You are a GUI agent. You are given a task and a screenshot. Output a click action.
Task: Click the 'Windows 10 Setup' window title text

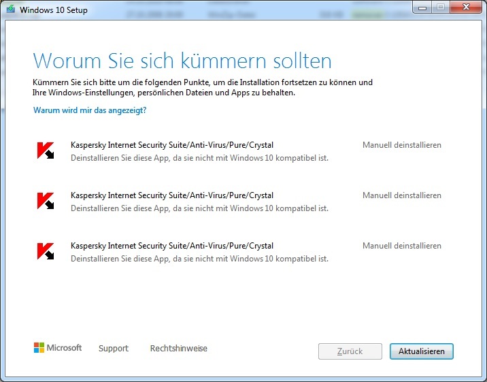click(x=54, y=10)
